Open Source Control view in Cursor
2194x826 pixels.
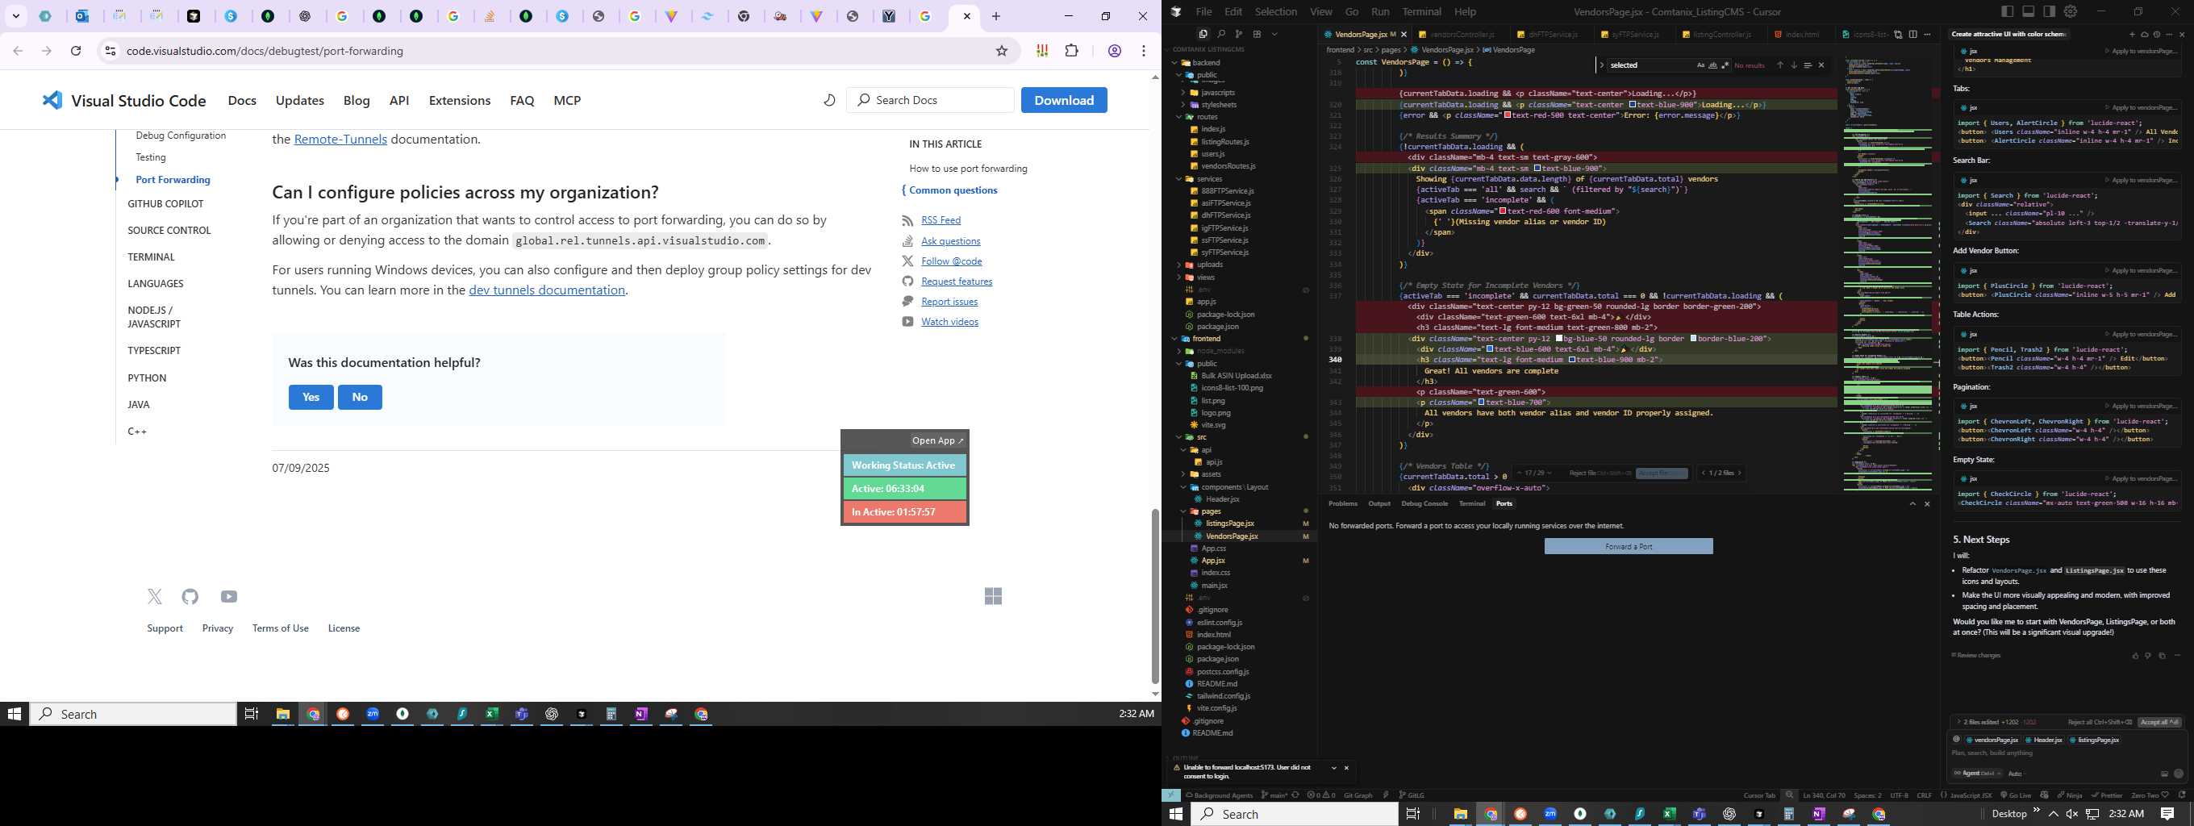1238,34
